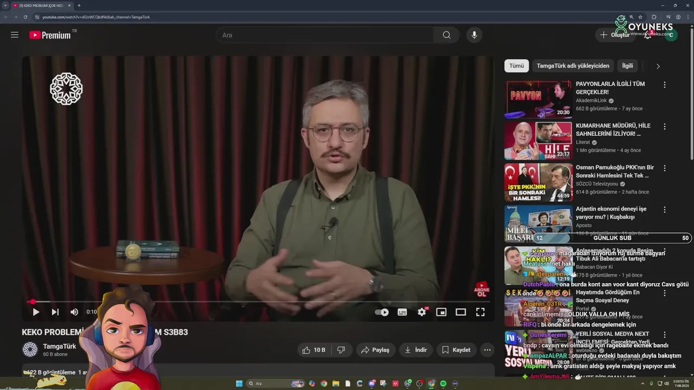Switch to theater mode
This screenshot has height=390, width=694.
(461, 312)
